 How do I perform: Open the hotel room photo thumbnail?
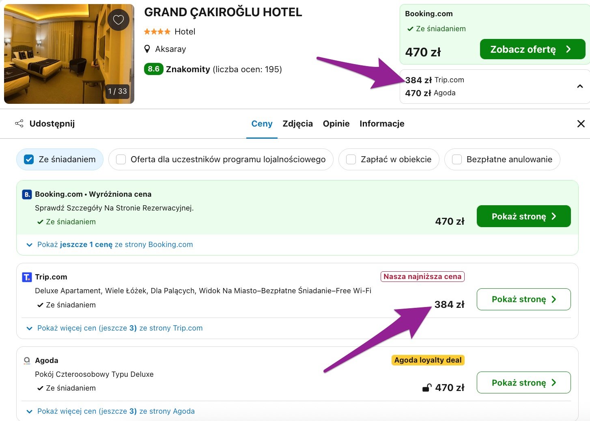pyautogui.click(x=69, y=54)
